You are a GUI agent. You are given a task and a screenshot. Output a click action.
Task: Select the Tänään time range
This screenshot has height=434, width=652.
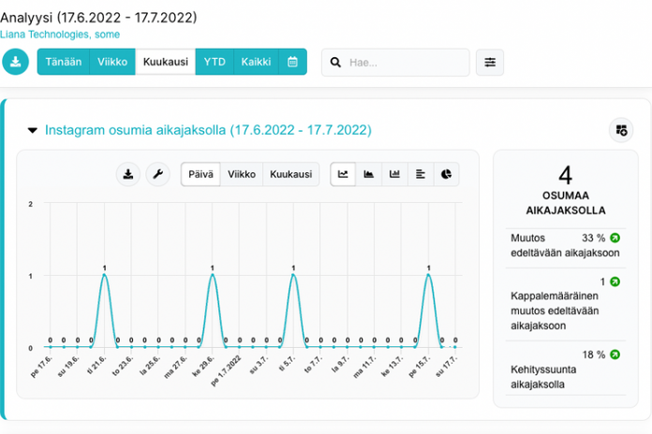[64, 63]
